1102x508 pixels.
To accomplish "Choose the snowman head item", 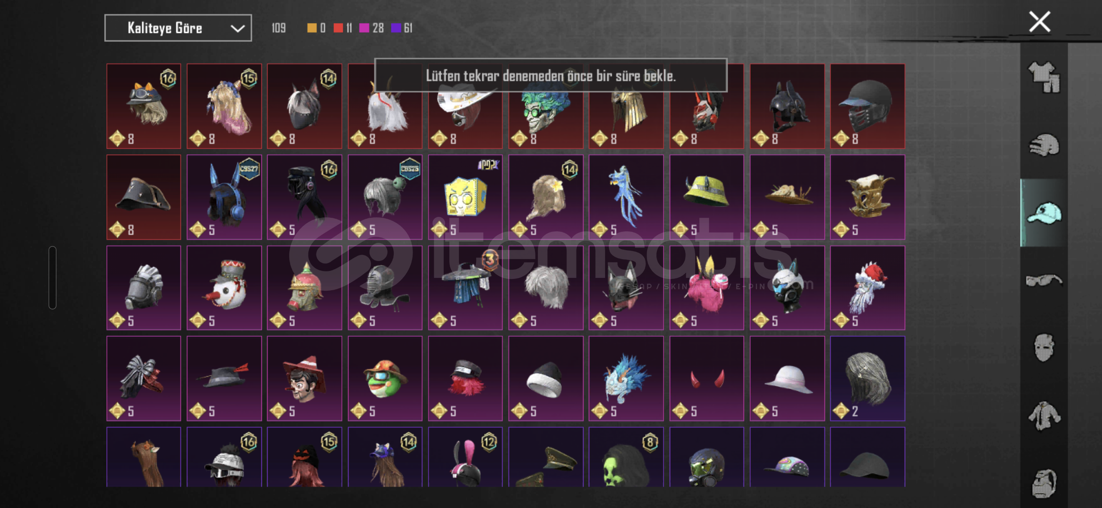I will [x=224, y=288].
